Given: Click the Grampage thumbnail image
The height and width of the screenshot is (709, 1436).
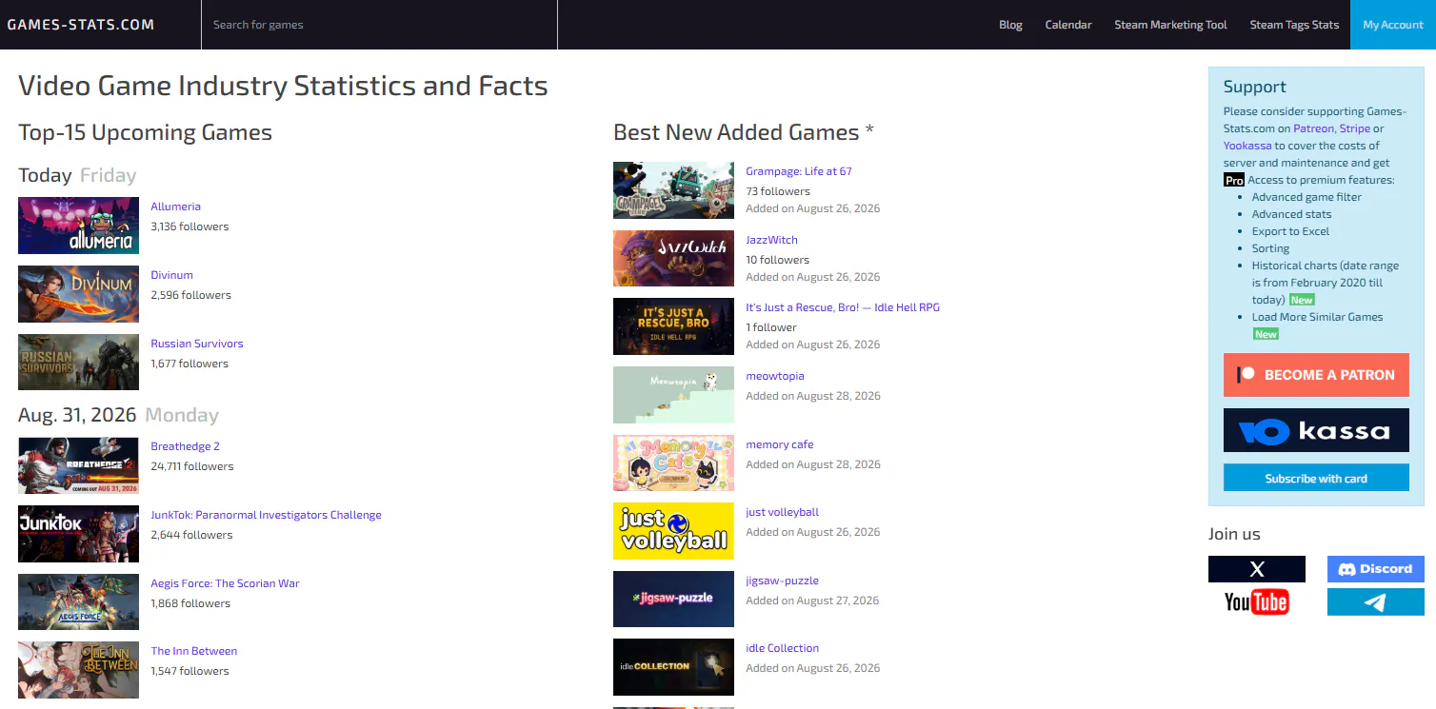Looking at the screenshot, I should [x=673, y=190].
